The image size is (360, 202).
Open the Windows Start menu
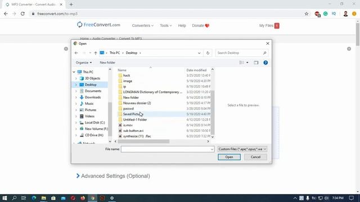click(x=4, y=198)
